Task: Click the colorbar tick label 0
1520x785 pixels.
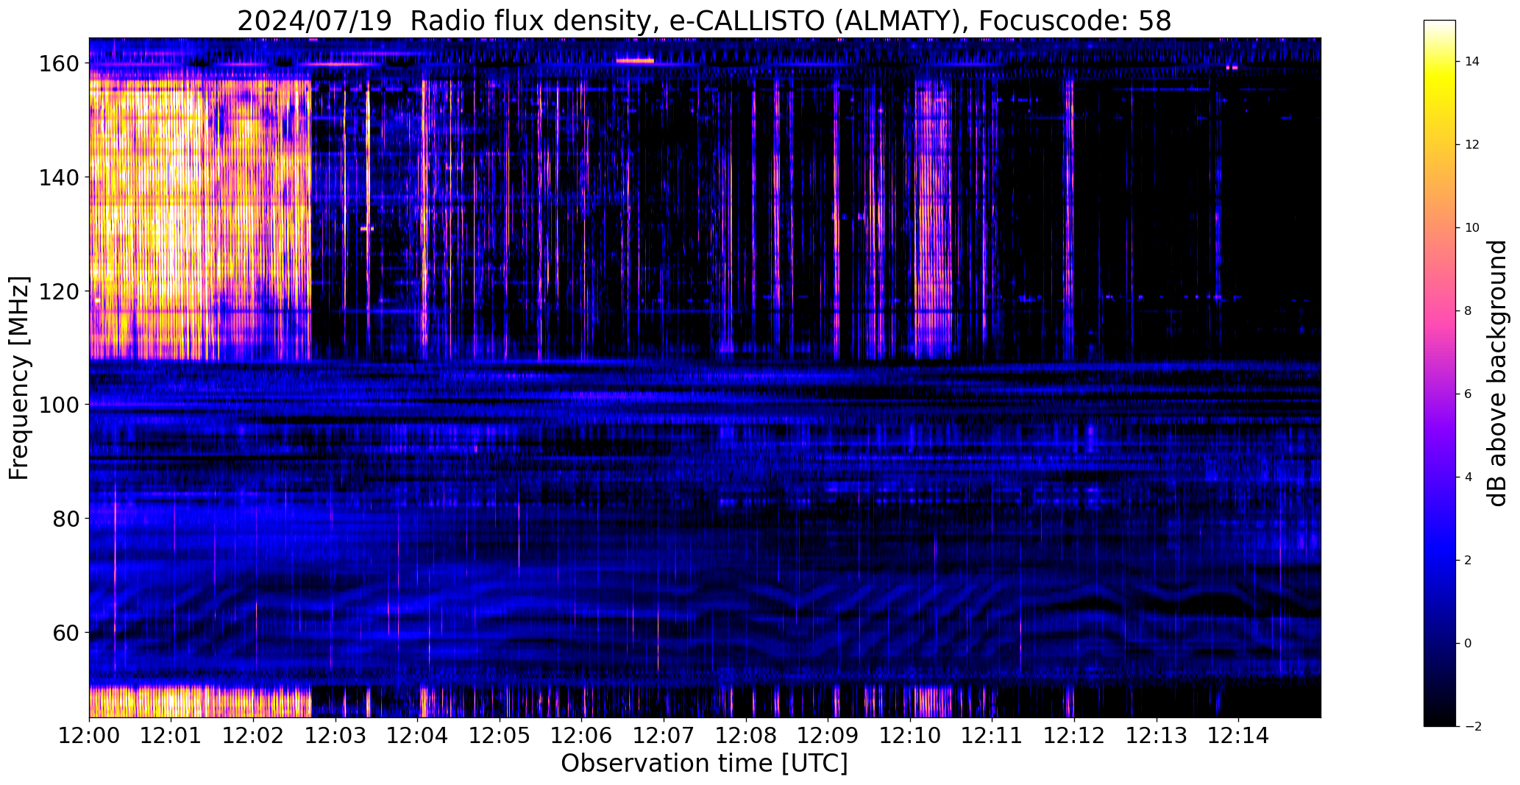Action: point(1468,644)
